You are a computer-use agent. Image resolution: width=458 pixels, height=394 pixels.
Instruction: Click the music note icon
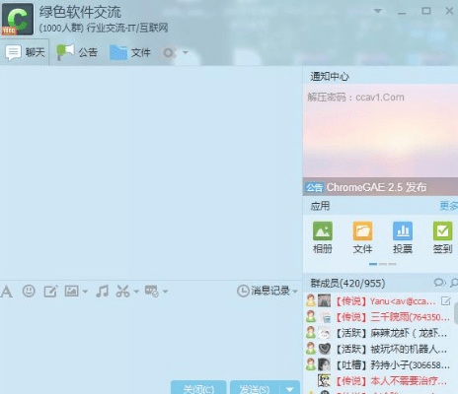[x=102, y=291]
